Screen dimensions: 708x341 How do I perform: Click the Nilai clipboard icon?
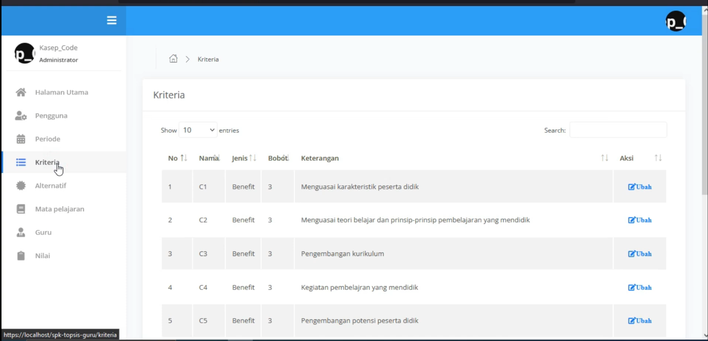click(21, 256)
